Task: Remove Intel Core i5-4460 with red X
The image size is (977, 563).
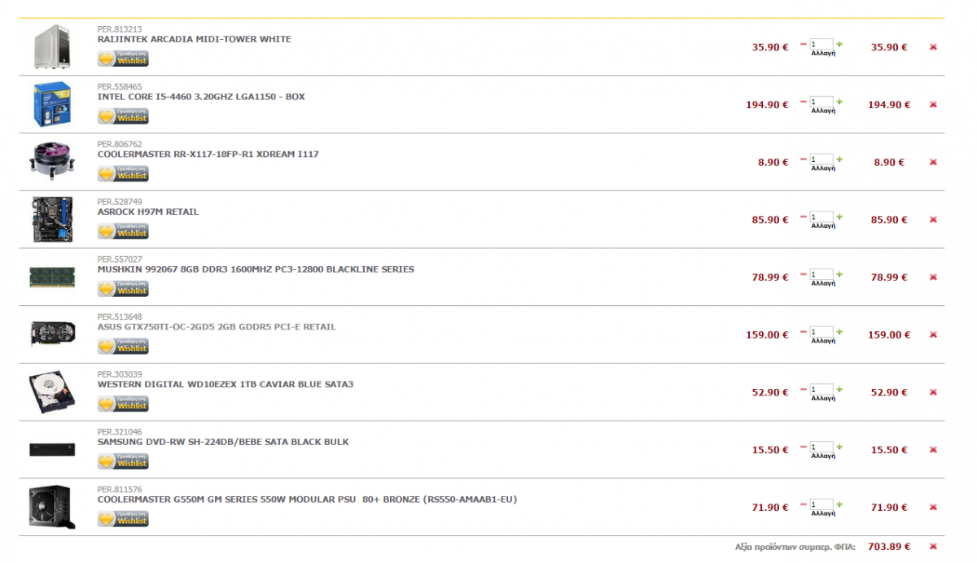Action: click(933, 105)
